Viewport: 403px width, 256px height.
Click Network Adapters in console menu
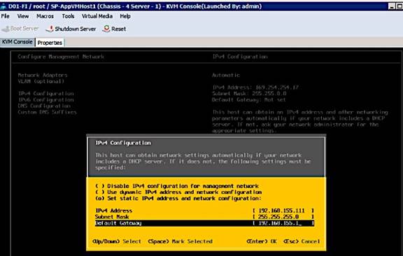pyautogui.click(x=43, y=76)
